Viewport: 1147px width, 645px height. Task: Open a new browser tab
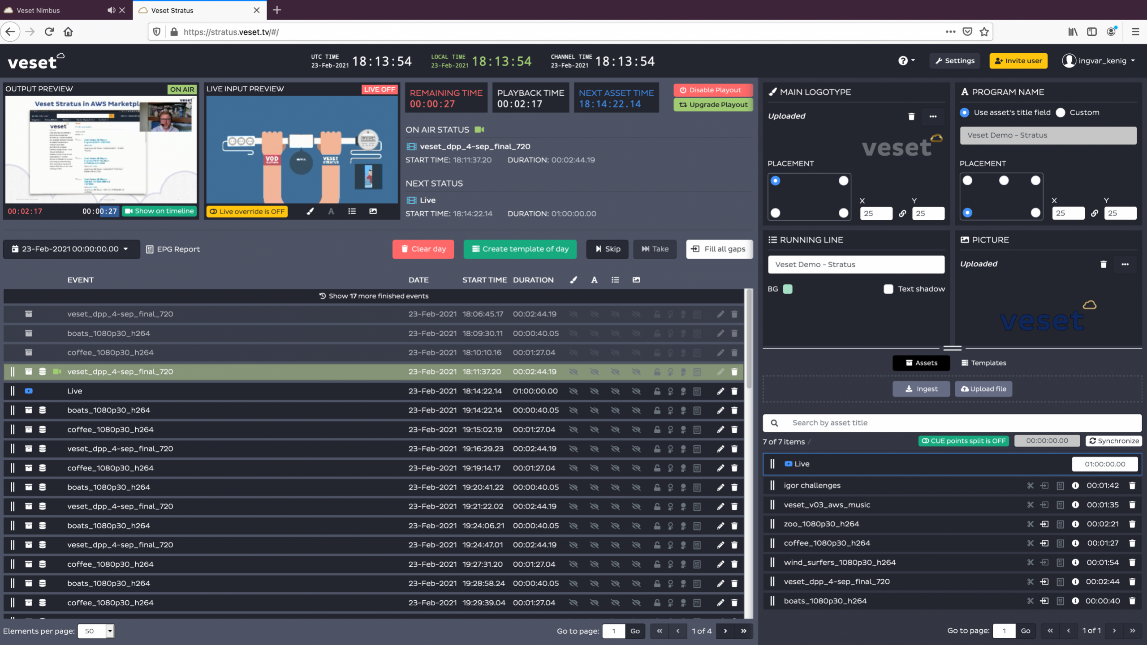coord(277,10)
